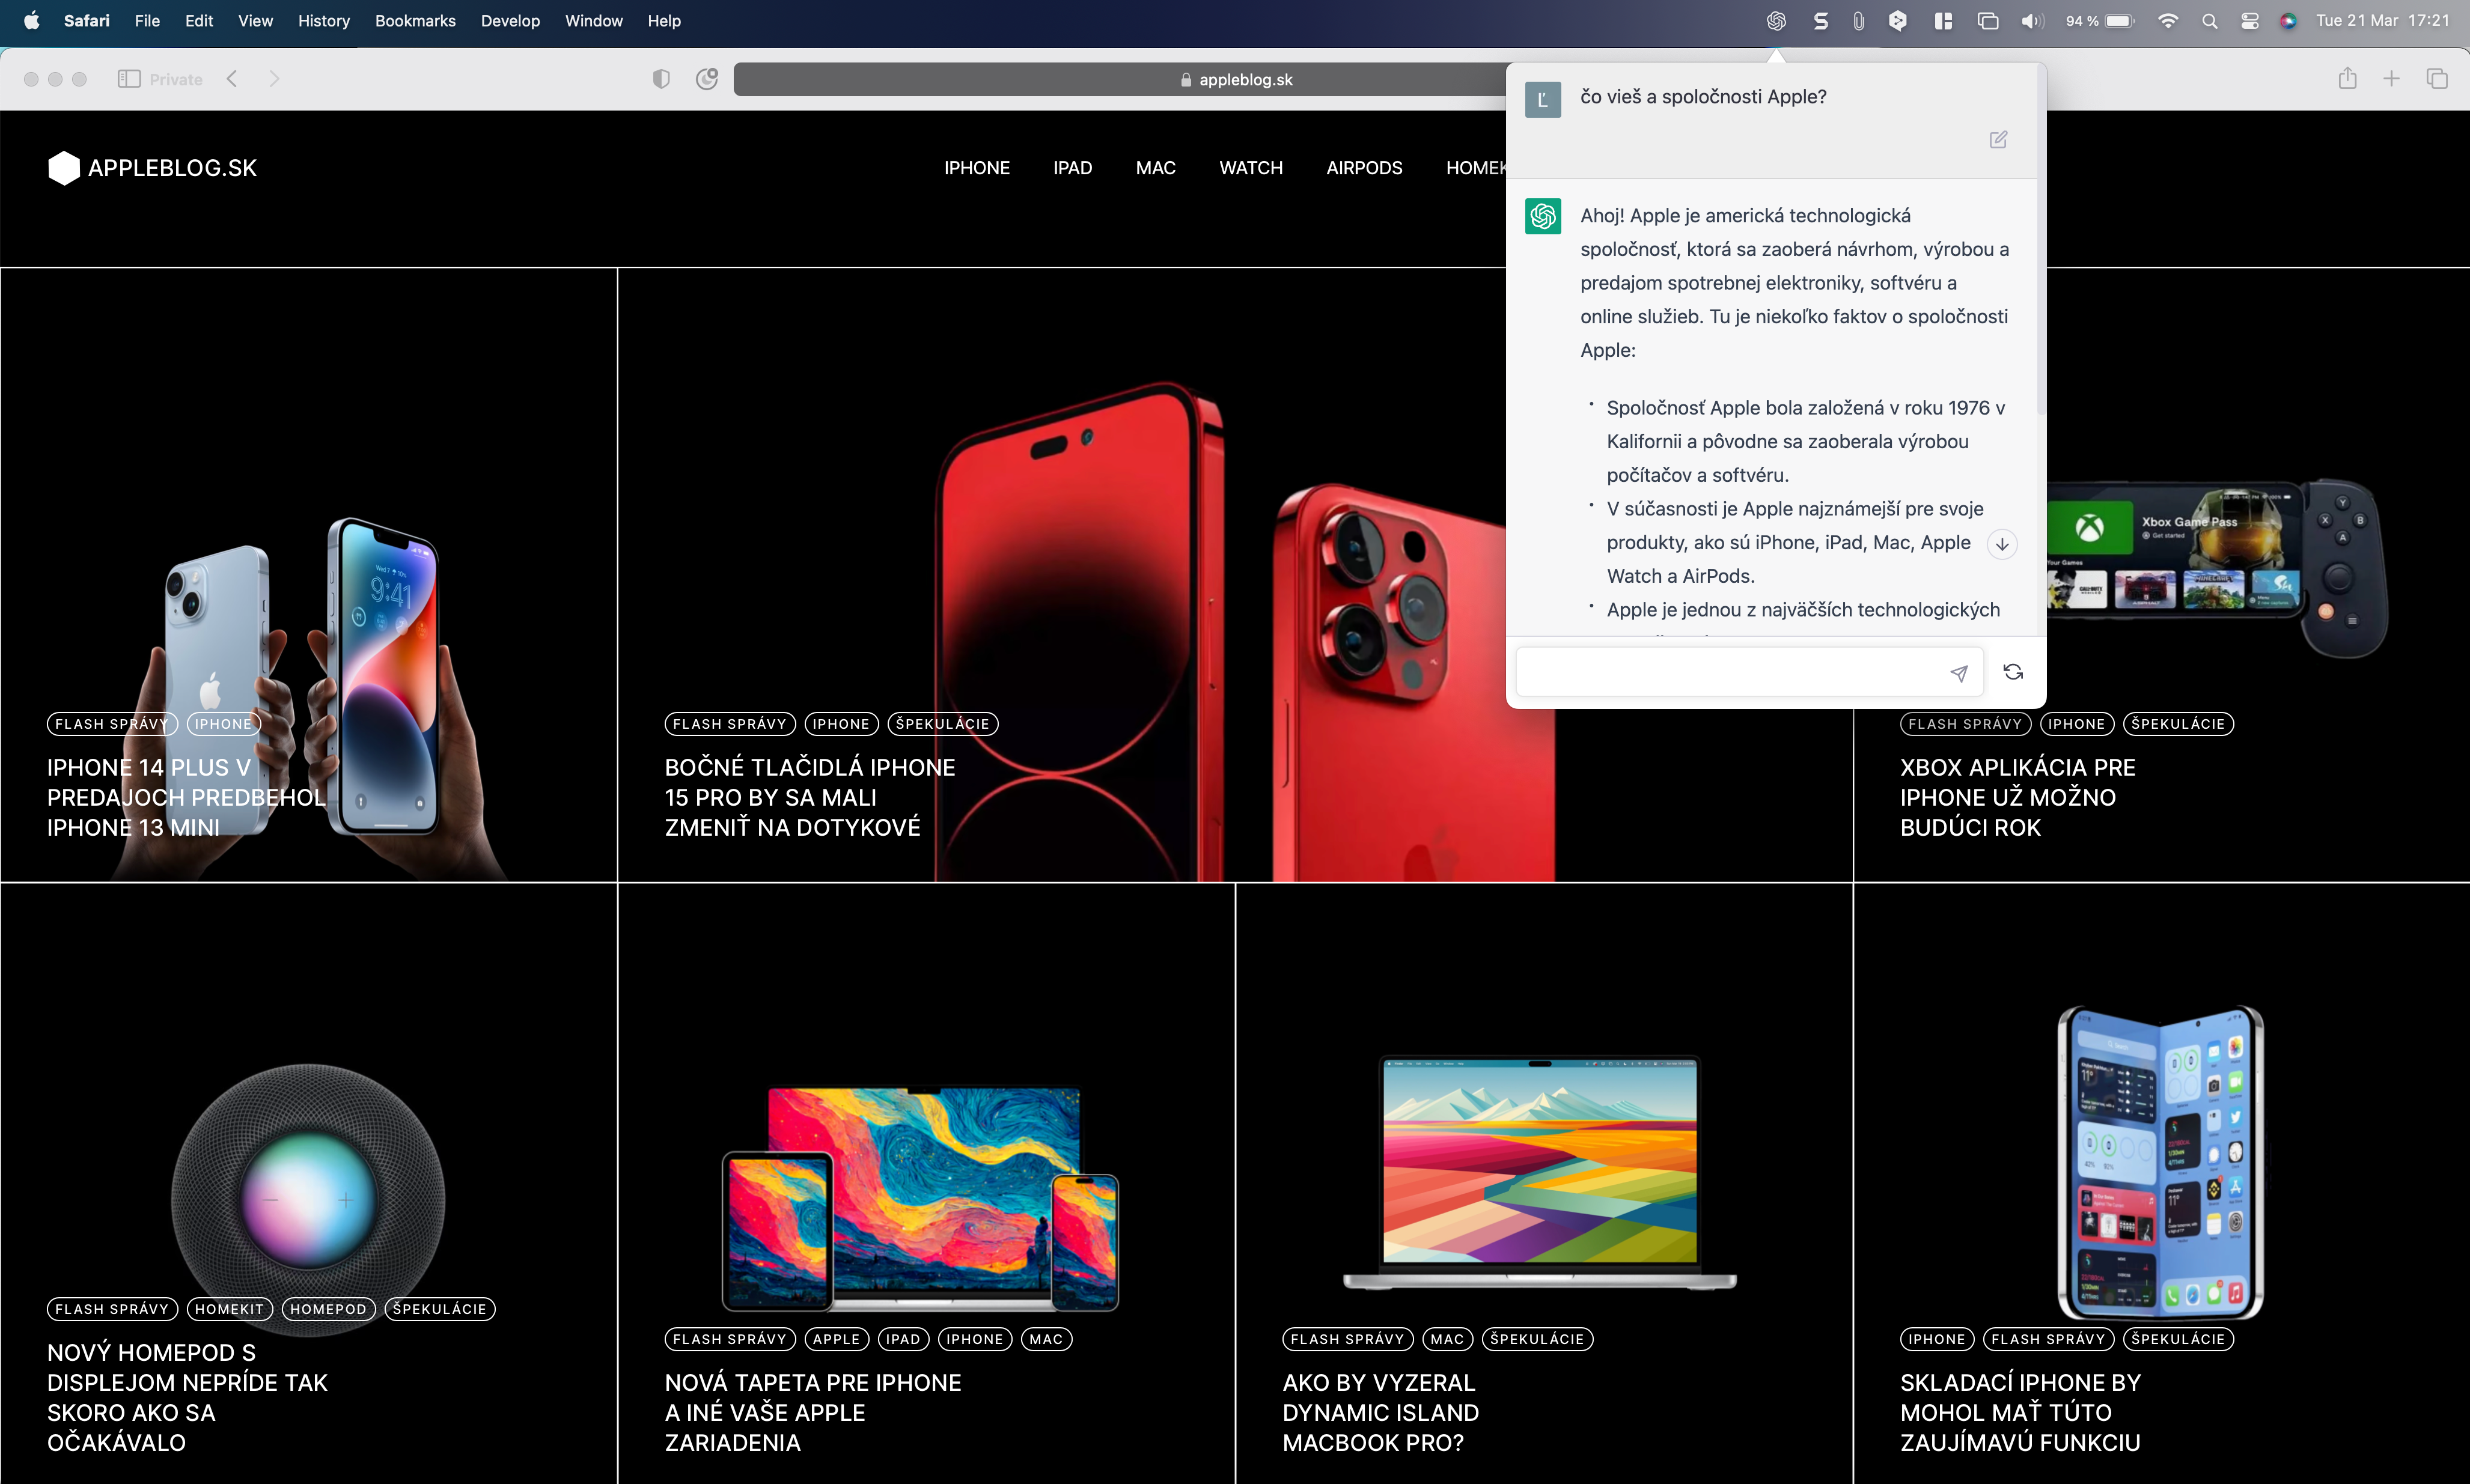Open the Skladací iPhone article
The width and height of the screenshot is (2470, 1484).
[x=2020, y=1412]
